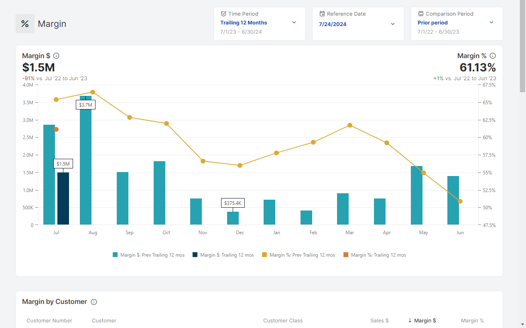The image size is (526, 328).
Task: Toggle Margin $: Trailing 12 mos legend
Action: pos(223,255)
